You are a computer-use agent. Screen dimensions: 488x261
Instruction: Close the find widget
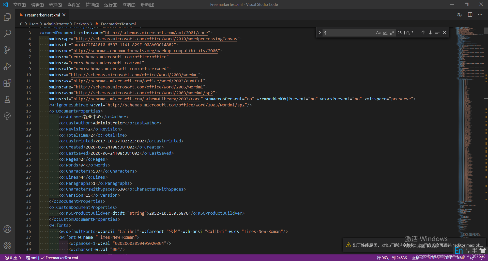click(445, 32)
